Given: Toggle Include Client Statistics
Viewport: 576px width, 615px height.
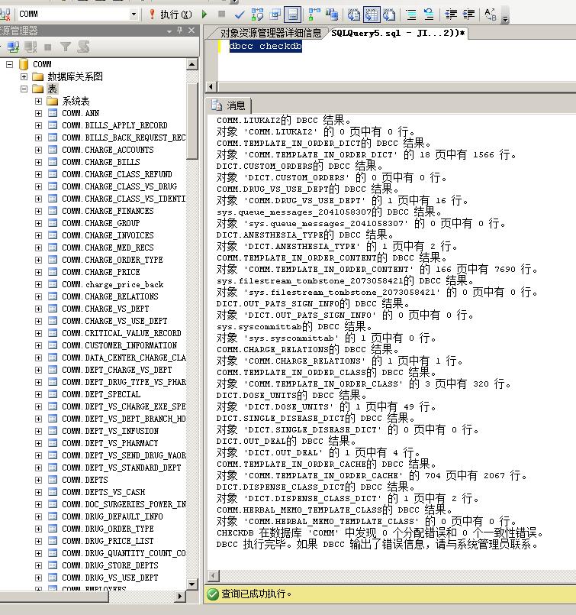Looking at the screenshot, I should point(332,15).
